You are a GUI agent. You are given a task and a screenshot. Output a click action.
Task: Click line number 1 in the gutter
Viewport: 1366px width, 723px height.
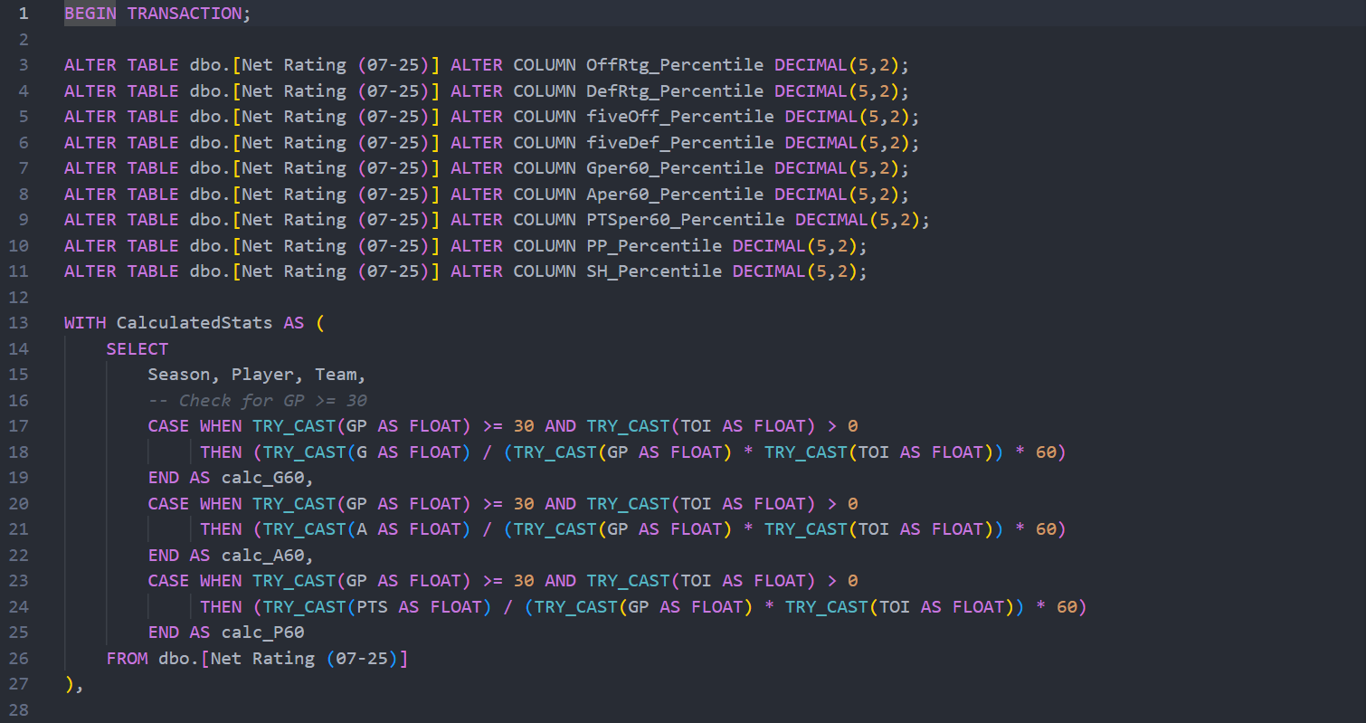pyautogui.click(x=24, y=14)
